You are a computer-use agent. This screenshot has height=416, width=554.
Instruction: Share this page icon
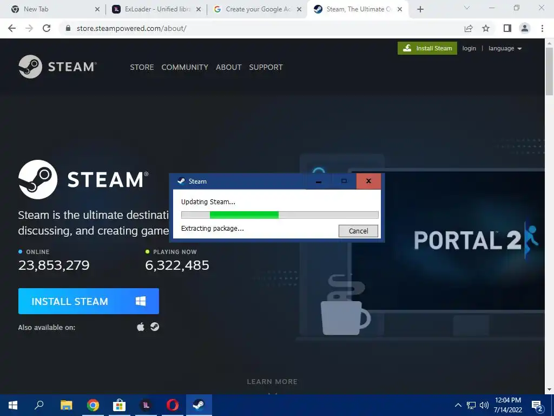click(469, 28)
